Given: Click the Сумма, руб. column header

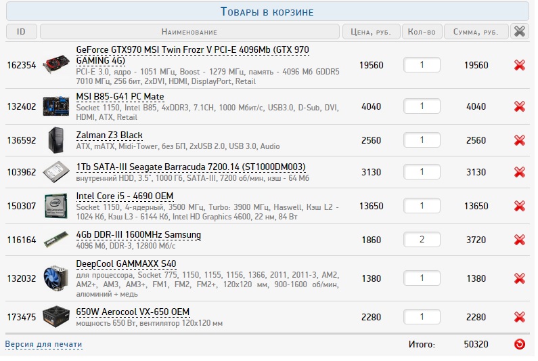Looking at the screenshot, I should 476,32.
